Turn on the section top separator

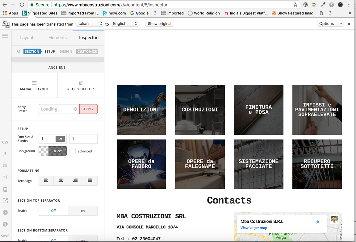(x=82, y=211)
